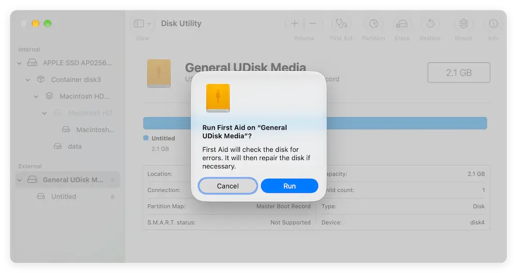This screenshot has width=517, height=273.
Task: Eject the Untitled volume icon
Action: coord(112,197)
